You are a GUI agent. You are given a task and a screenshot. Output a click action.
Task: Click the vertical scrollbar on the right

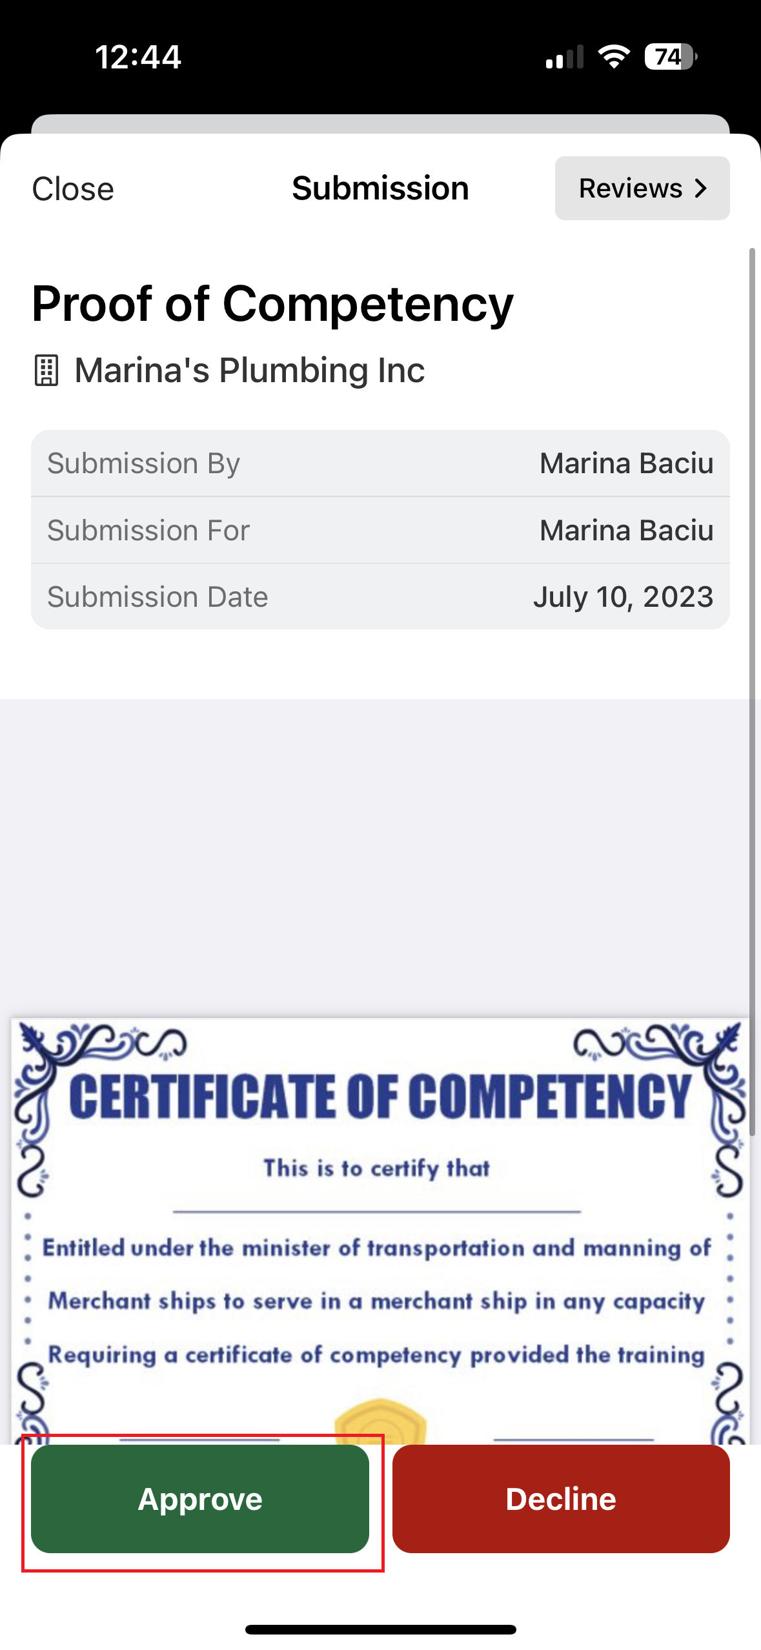point(751,691)
